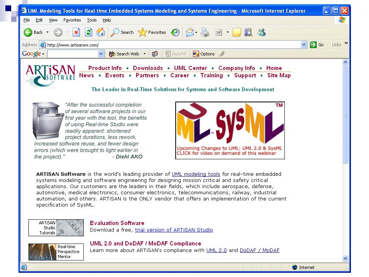Open the address bar dropdown arrow
The height and width of the screenshot is (277, 369).
click(304, 45)
